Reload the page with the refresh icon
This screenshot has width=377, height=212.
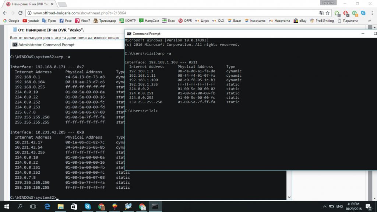(21, 13)
